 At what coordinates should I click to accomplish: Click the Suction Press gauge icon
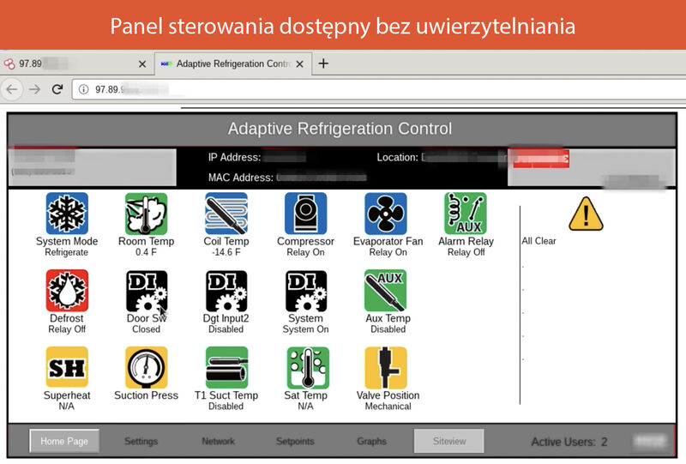click(146, 368)
